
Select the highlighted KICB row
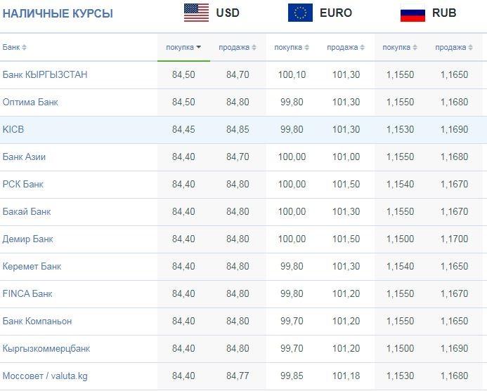[x=243, y=130]
